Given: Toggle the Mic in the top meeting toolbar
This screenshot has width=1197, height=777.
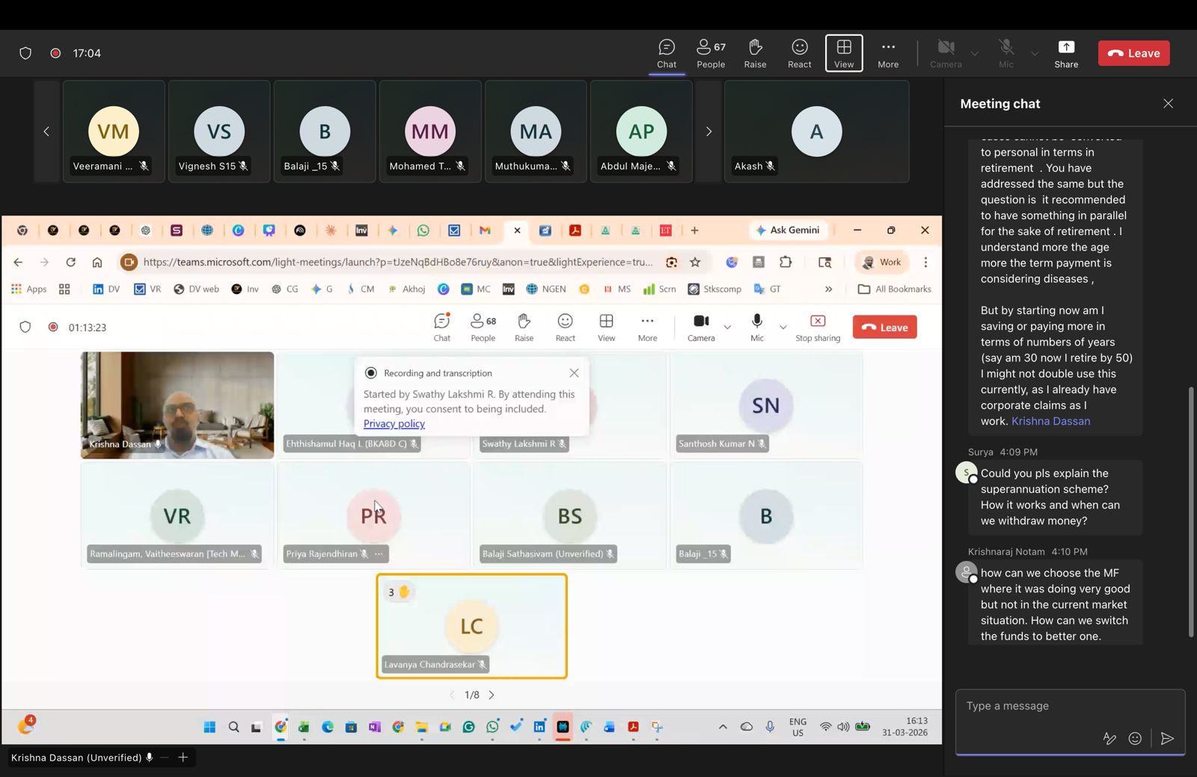Looking at the screenshot, I should point(1006,53).
